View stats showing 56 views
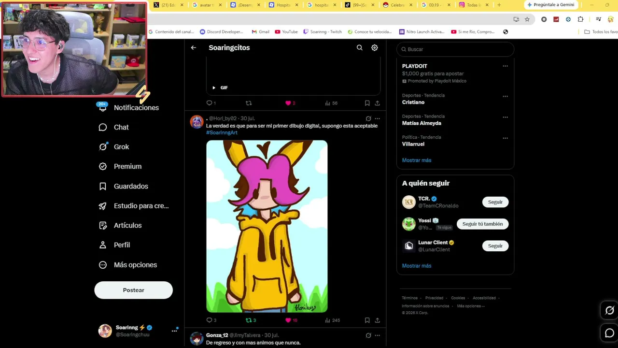This screenshot has width=618, height=348. coord(331,103)
